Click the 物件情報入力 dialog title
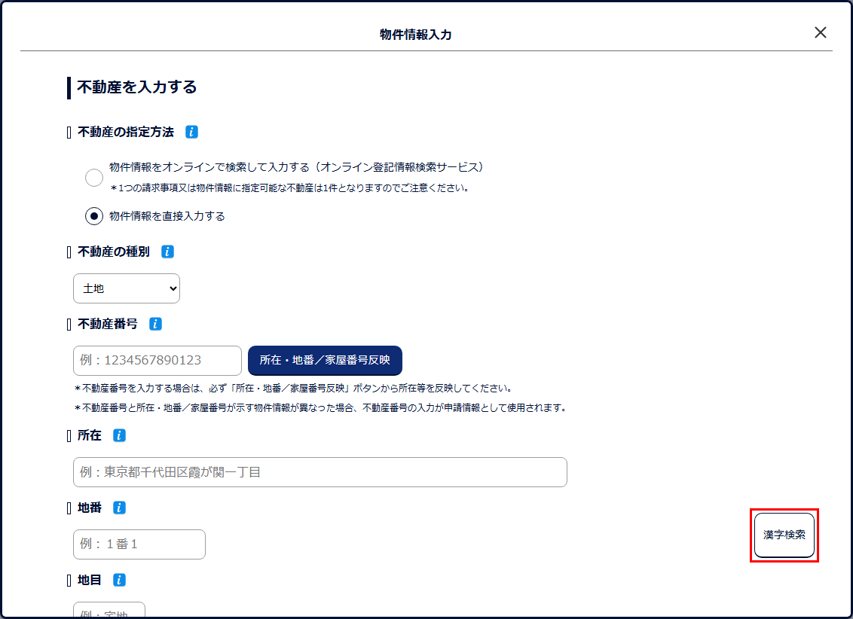The image size is (853, 619). [416, 35]
